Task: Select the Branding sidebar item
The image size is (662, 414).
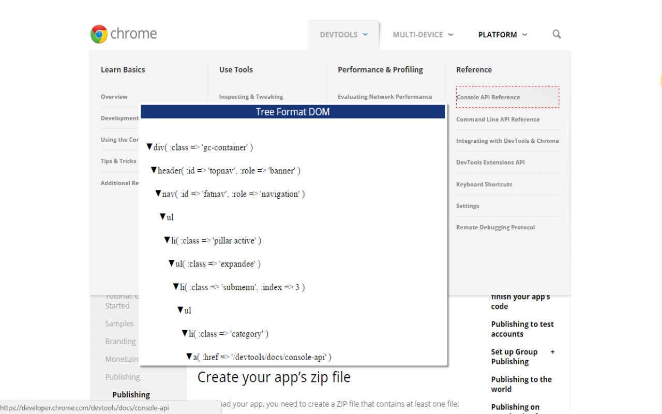Action: (x=121, y=342)
